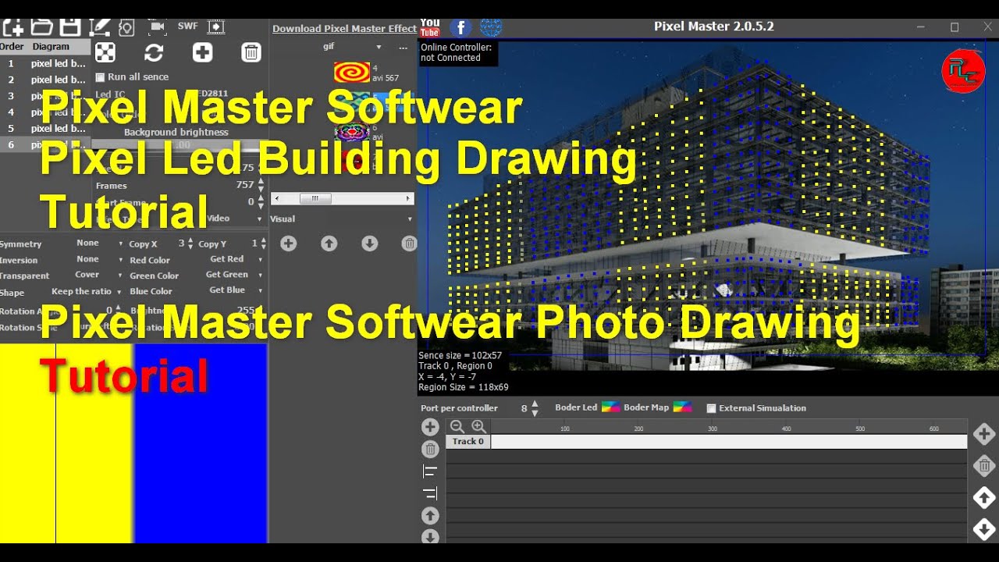The height and width of the screenshot is (562, 999).
Task: Open the Facebook link icon
Action: coord(460,28)
